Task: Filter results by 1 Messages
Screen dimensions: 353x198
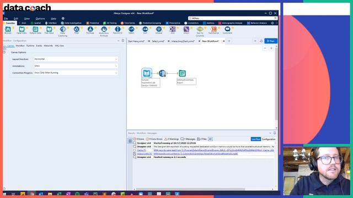Action: pyautogui.click(x=188, y=139)
